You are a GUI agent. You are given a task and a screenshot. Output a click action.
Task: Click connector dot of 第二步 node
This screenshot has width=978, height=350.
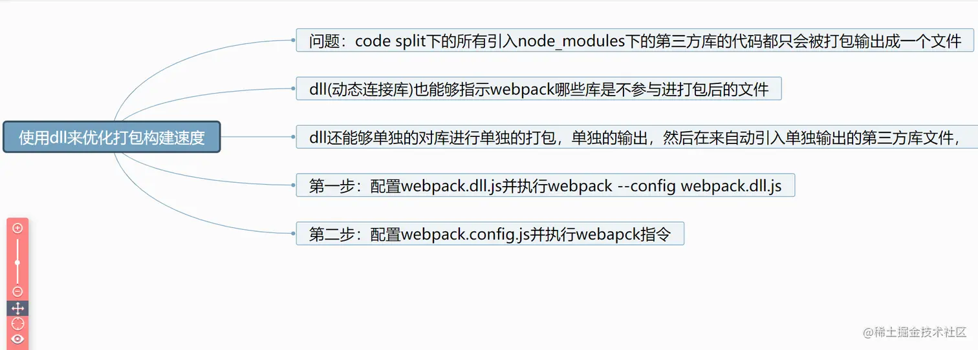tap(294, 233)
